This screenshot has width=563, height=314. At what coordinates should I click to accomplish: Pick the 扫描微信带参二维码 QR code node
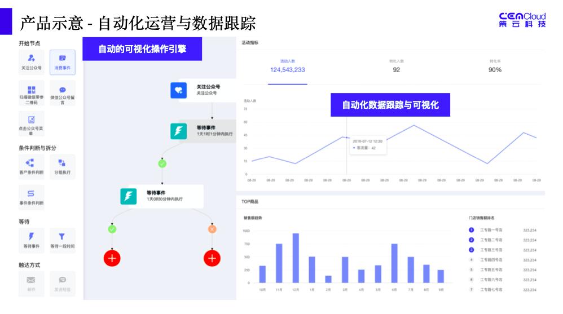point(31,94)
